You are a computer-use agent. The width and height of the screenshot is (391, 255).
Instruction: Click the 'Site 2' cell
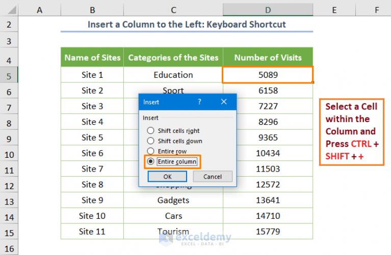pos(92,91)
